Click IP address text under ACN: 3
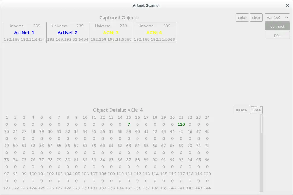The width and height of the screenshot is (293, 195). pos(111,39)
